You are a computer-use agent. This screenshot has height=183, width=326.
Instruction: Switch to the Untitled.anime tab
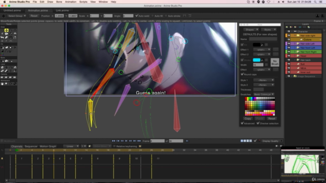click(x=12, y=10)
